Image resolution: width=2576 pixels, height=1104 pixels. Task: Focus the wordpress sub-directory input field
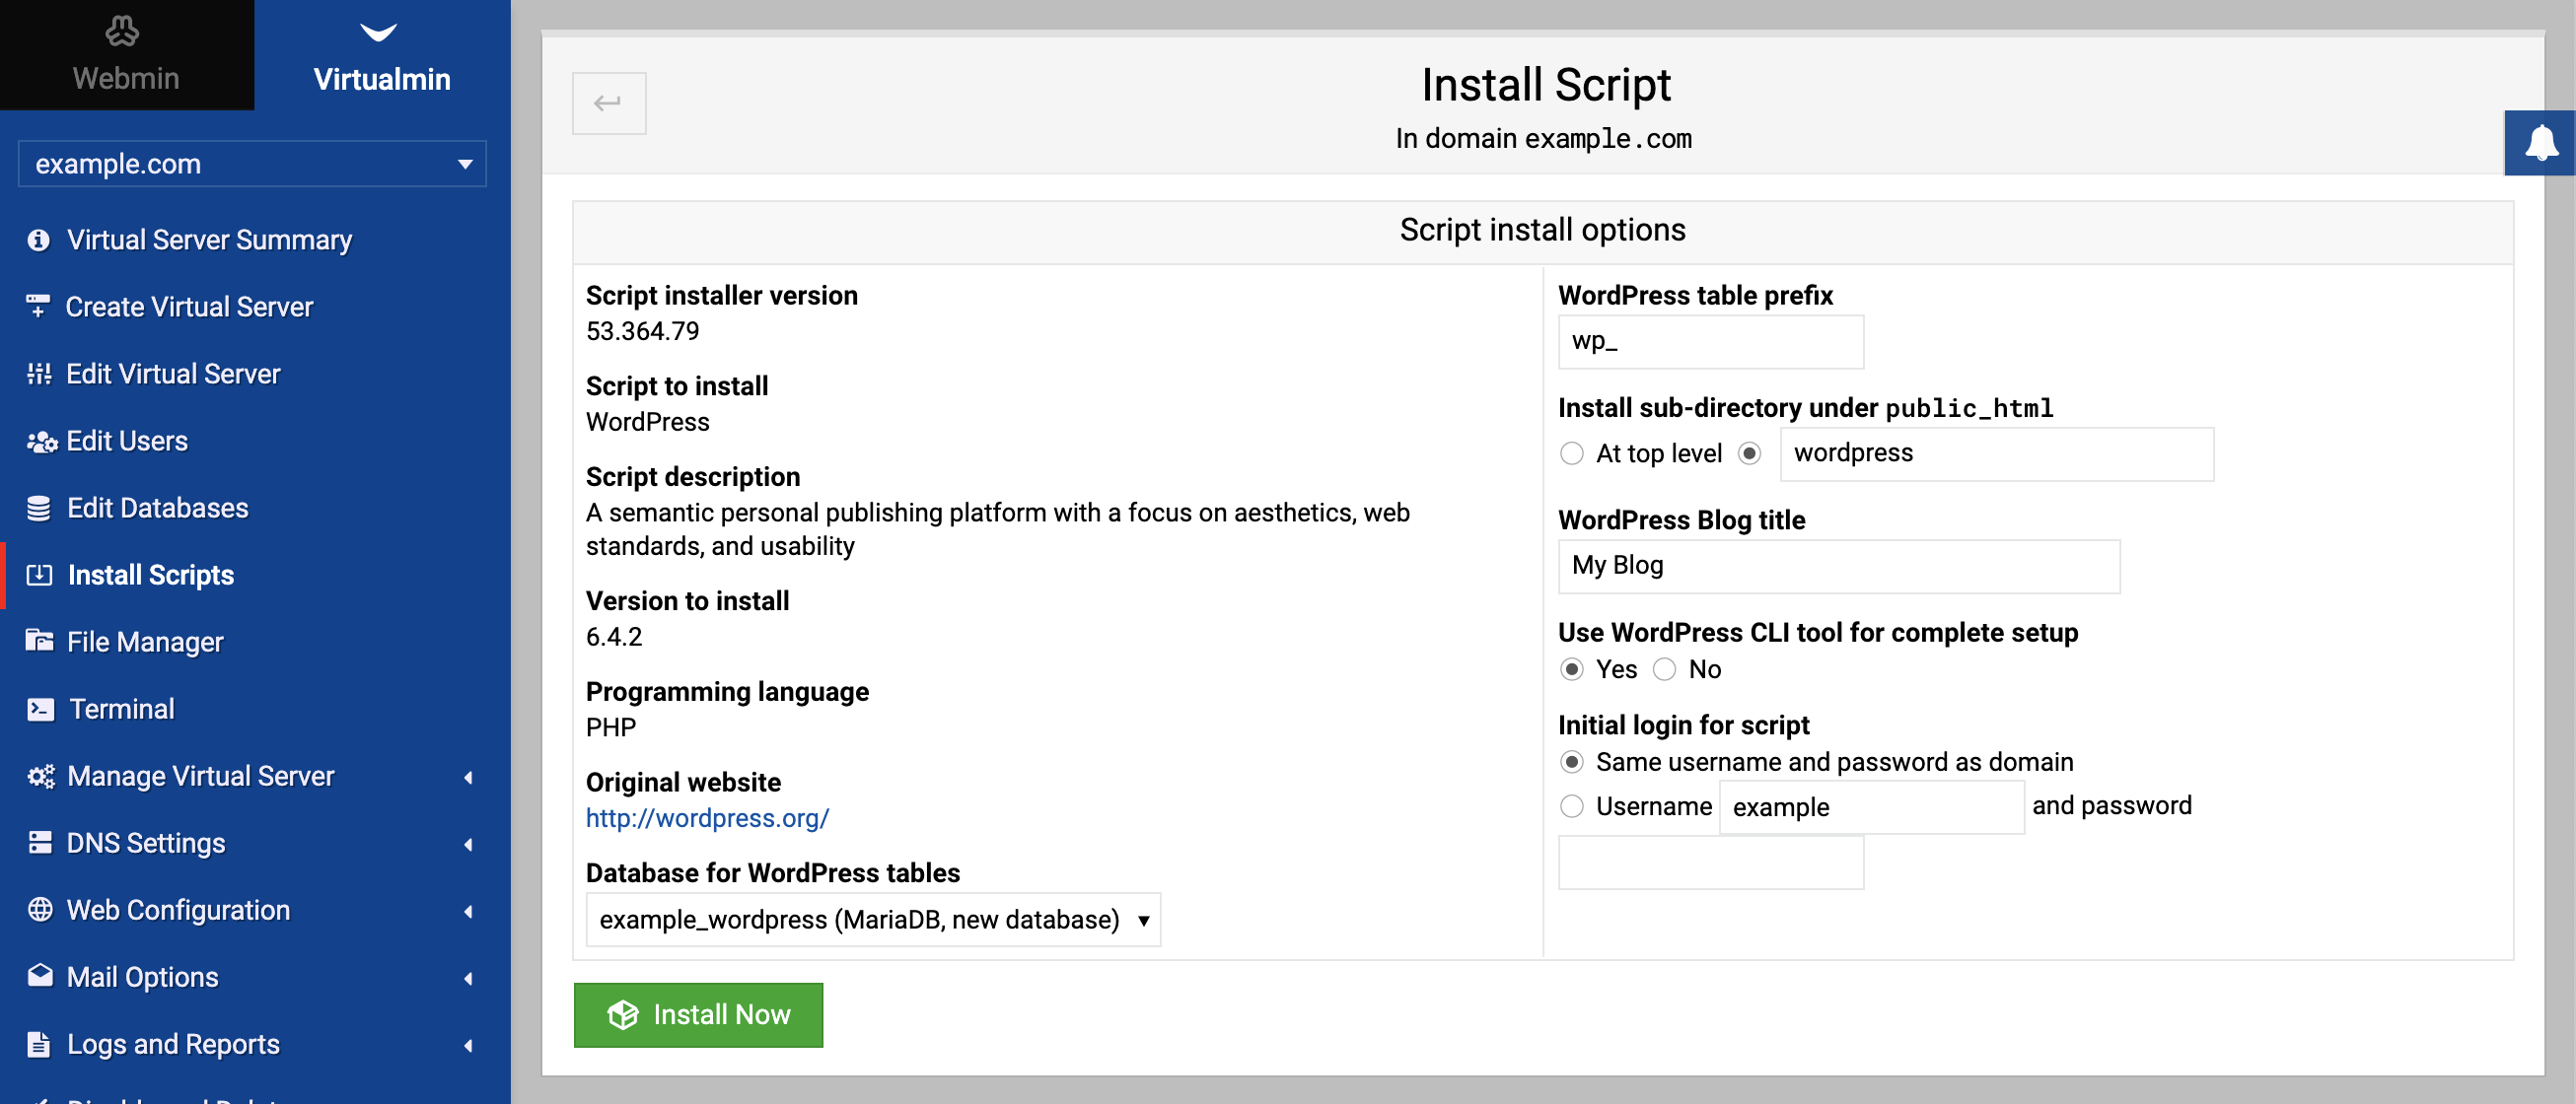1996,453
